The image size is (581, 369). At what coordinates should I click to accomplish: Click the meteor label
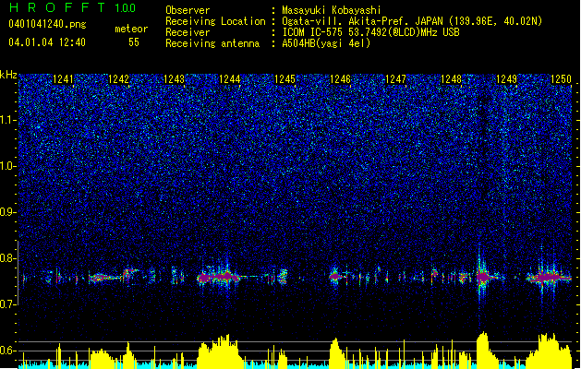click(131, 29)
